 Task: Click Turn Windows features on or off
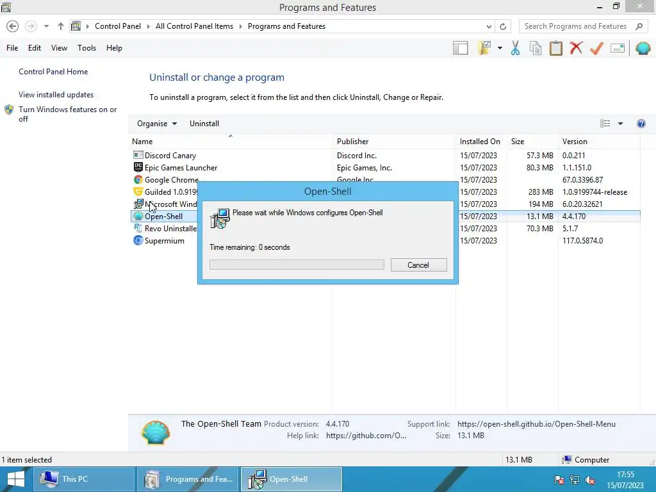67,114
